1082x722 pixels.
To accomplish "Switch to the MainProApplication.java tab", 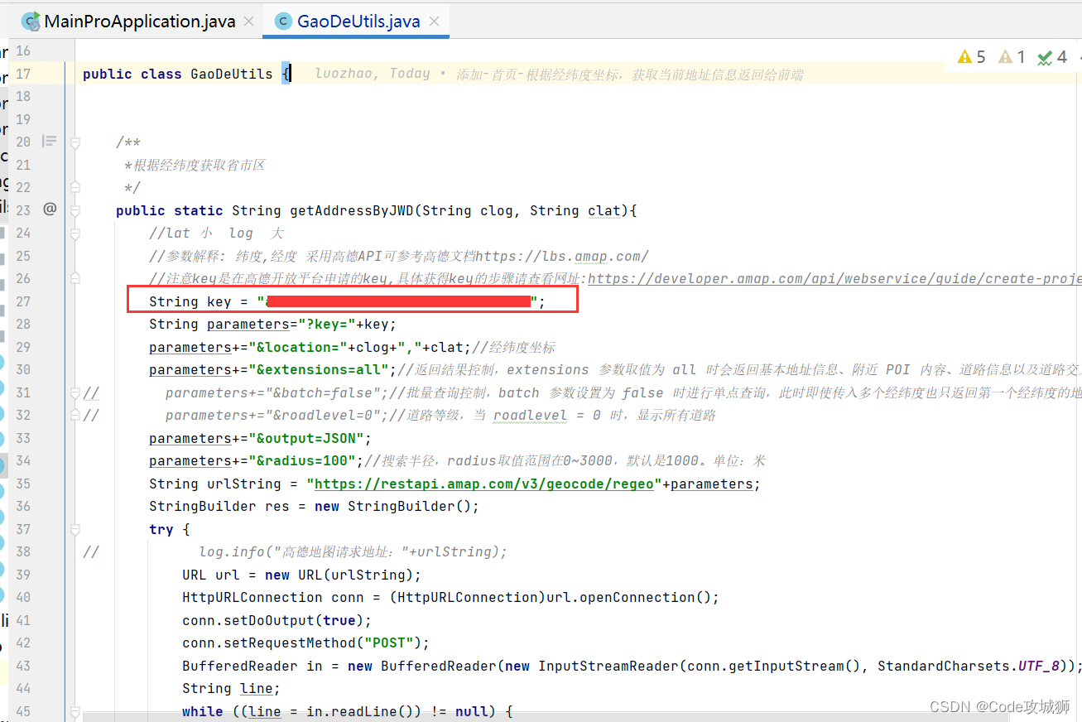I will pos(139,21).
